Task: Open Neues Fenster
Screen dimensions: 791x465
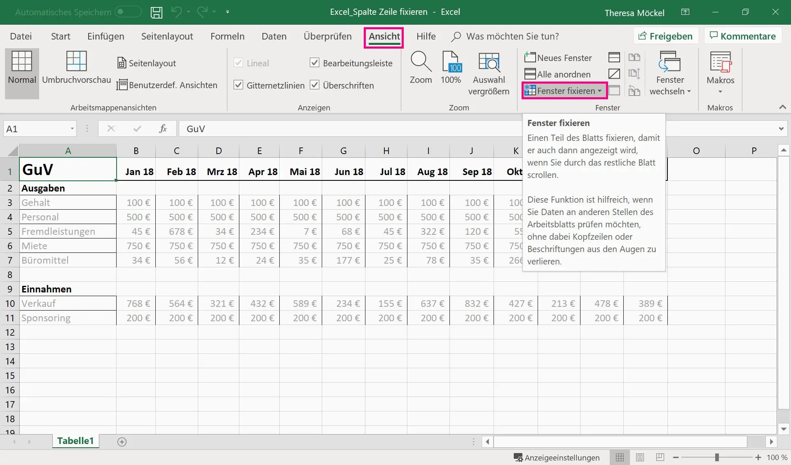Action: [558, 58]
